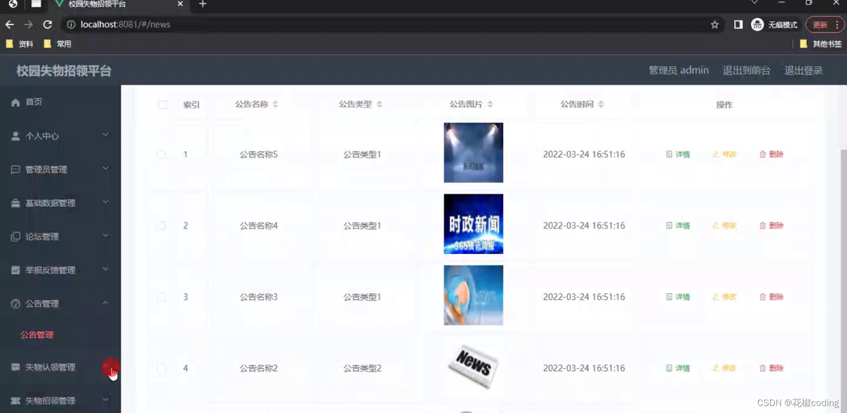Image resolution: width=847 pixels, height=413 pixels.
Task: Sort table by 公告时间 column
Action: tap(601, 104)
